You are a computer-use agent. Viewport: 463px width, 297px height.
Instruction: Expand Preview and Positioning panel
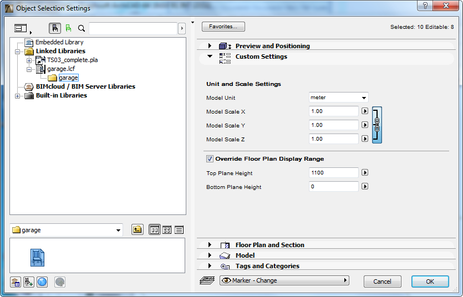click(210, 46)
